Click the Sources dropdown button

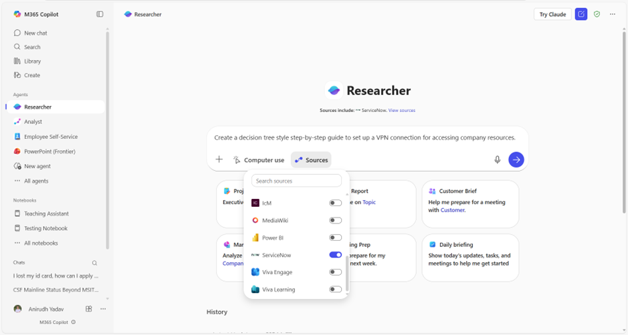pos(311,160)
